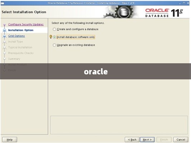Click 'Select any of the following install options' text
The height and width of the screenshot is (143, 191).
pyautogui.click(x=78, y=23)
